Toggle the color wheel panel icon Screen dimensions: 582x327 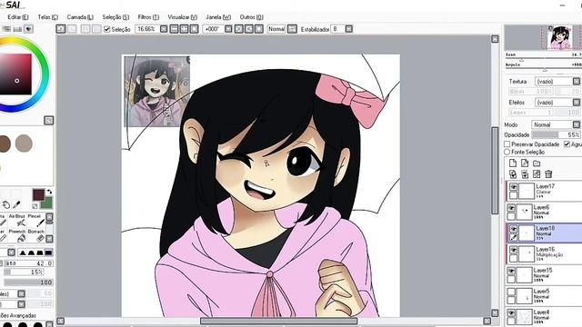click(28, 29)
